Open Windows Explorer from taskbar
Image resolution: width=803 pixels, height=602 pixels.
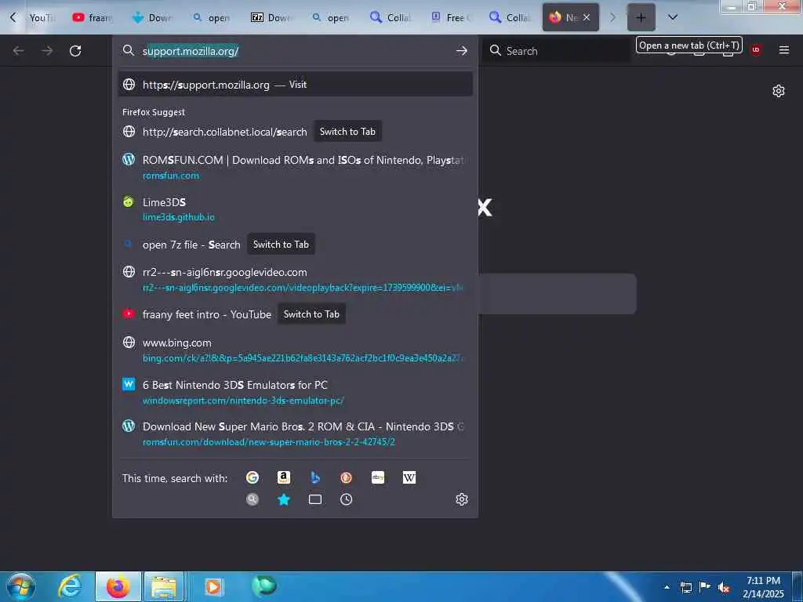pos(164,586)
